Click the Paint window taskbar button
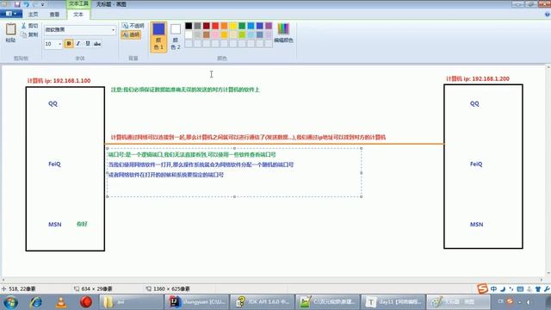The width and height of the screenshot is (551, 310). (458, 302)
